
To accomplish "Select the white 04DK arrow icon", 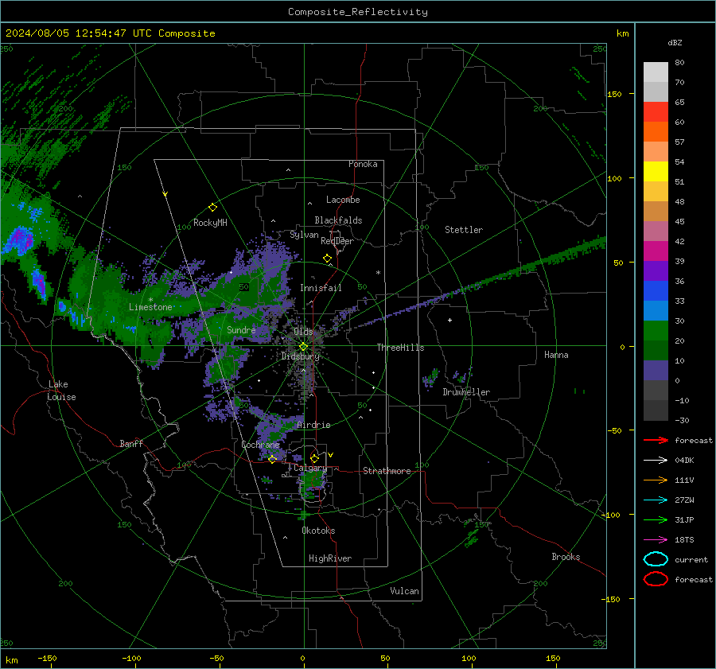I will click(656, 460).
